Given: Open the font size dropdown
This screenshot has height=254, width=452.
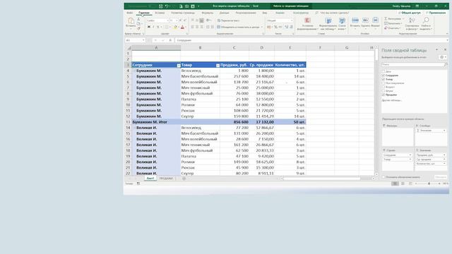Looking at the screenshot, I should [x=177, y=20].
